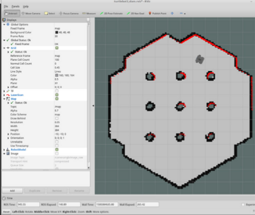Check the Unreliable option
255x215 pixels.
[x=57, y=142]
